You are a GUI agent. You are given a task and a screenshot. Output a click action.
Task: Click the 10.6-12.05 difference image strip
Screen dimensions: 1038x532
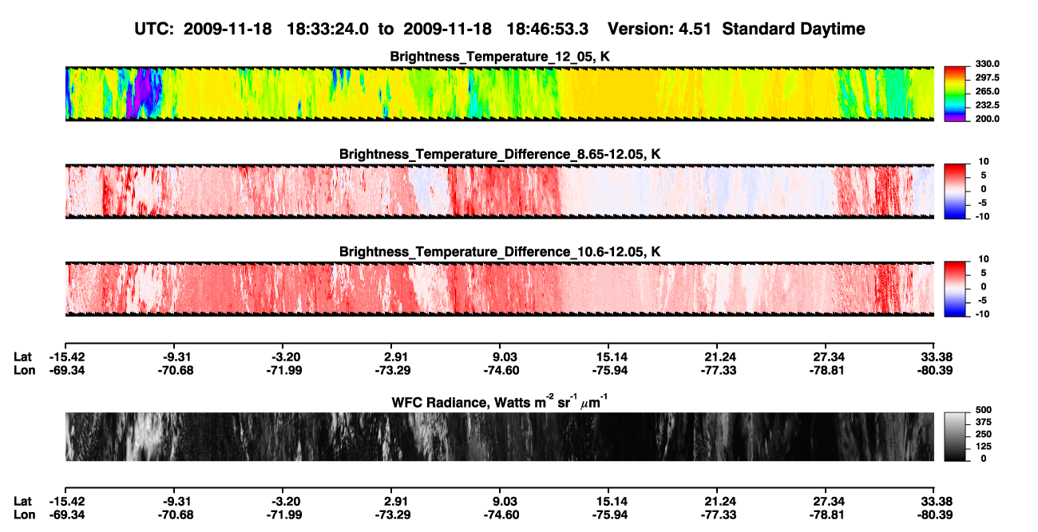[x=500, y=289]
